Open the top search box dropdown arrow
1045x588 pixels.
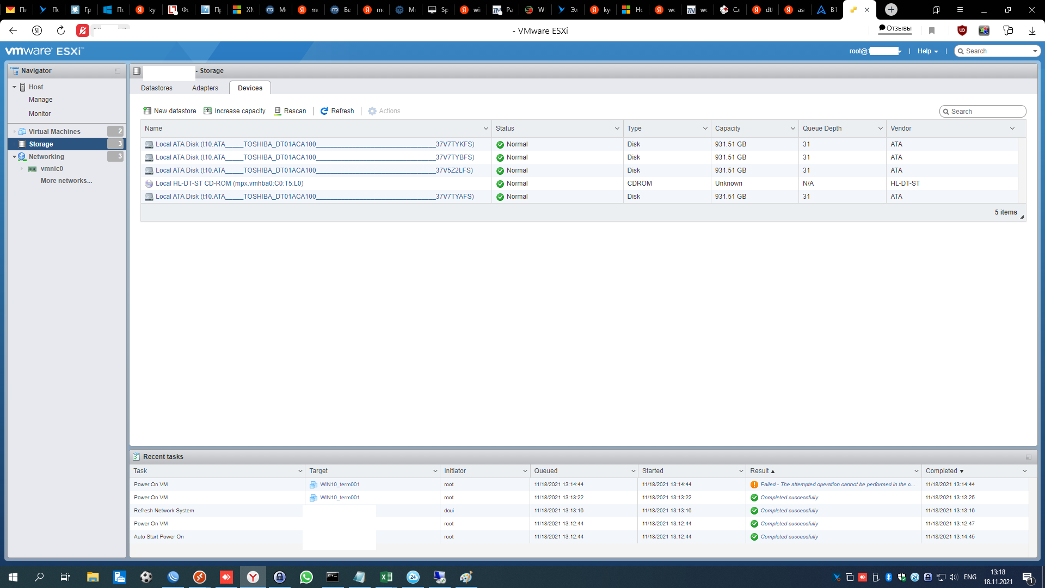[1035, 51]
